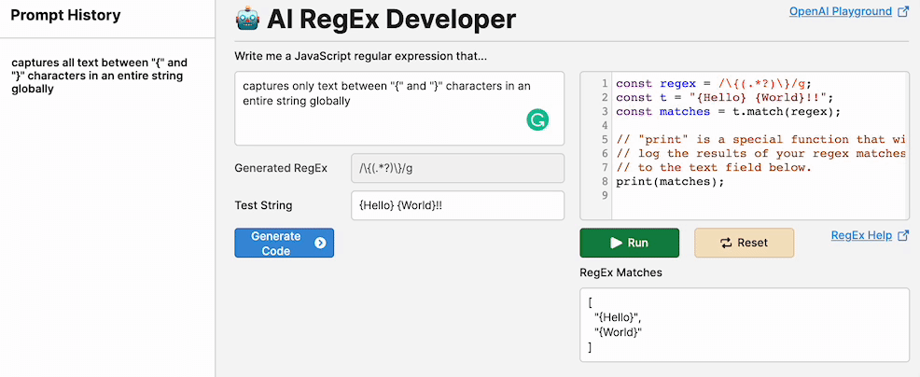
Task: Click the play icon on Run button
Action: click(x=616, y=243)
